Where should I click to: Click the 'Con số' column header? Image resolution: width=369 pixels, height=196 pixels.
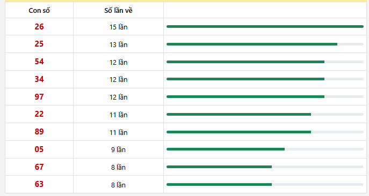39,10
